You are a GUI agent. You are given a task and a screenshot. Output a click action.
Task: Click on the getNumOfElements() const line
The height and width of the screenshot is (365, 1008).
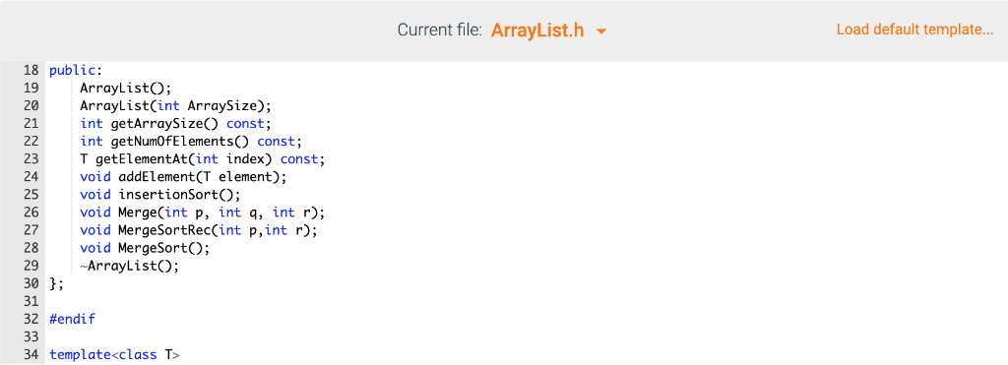point(192,141)
